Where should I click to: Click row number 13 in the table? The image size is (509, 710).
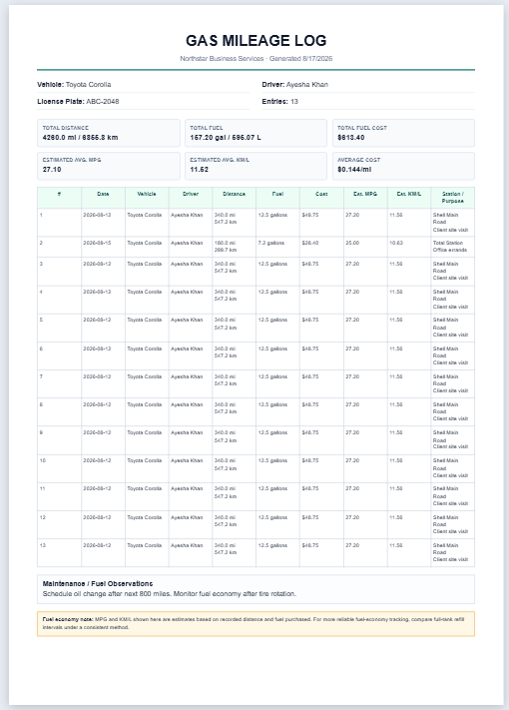pos(43,545)
